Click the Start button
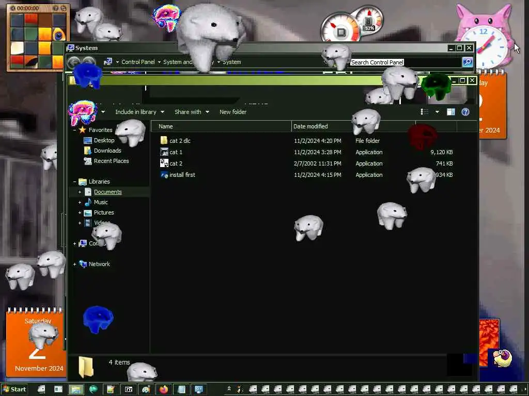 click(x=14, y=389)
